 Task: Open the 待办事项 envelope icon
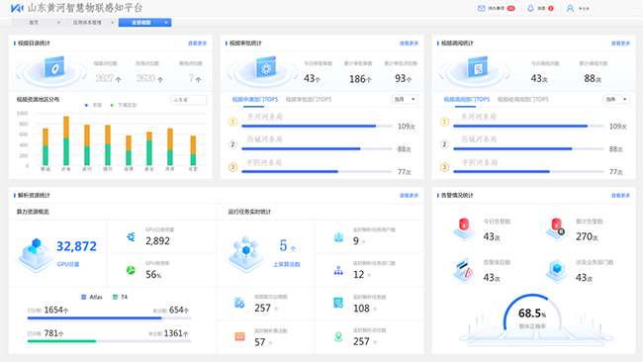point(482,8)
